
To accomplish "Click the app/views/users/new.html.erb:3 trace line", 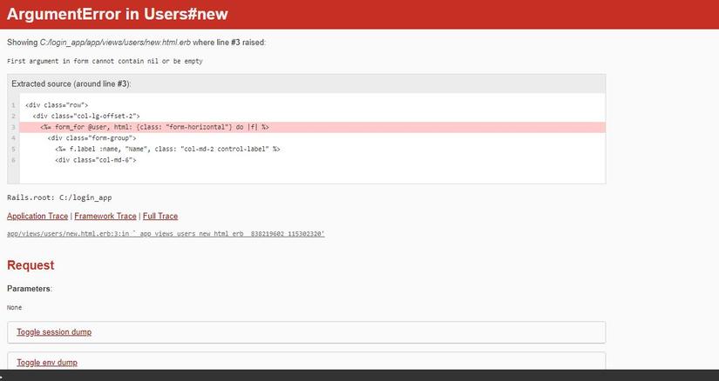I will [166, 234].
